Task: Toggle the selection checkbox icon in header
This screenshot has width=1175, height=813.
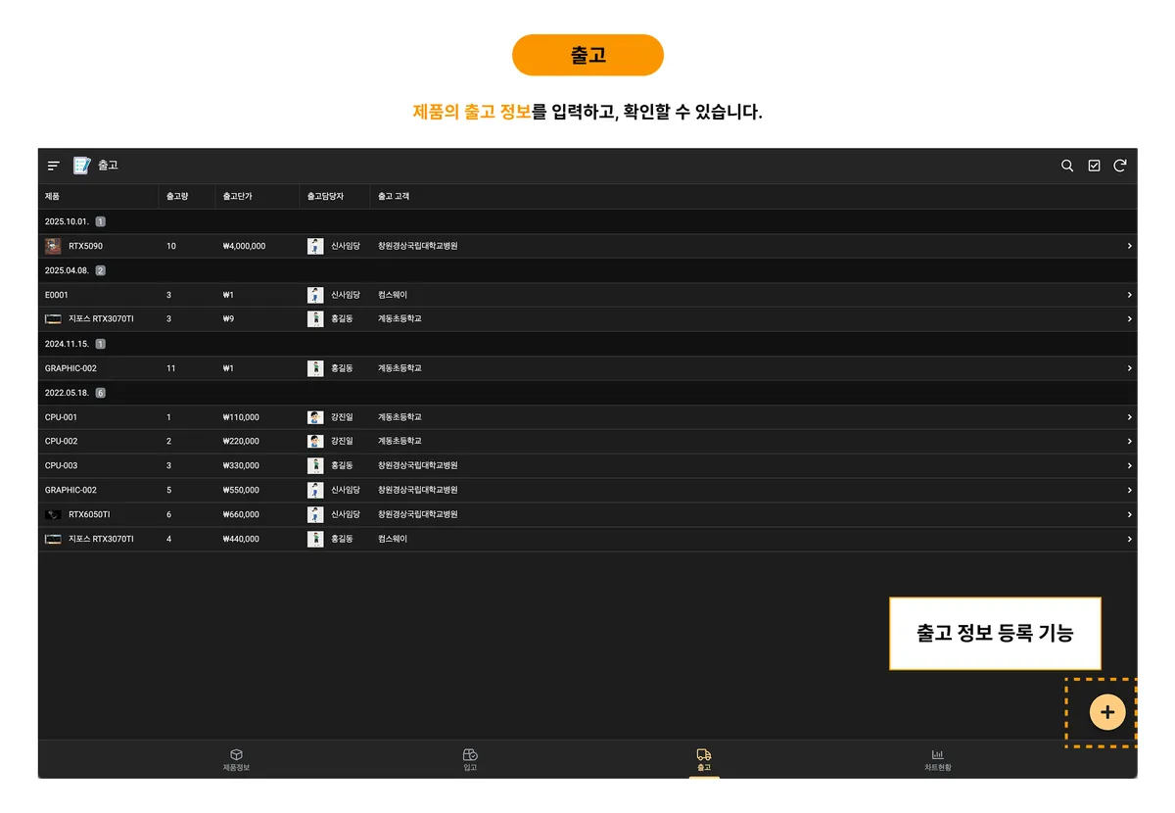Action: pyautogui.click(x=1094, y=166)
